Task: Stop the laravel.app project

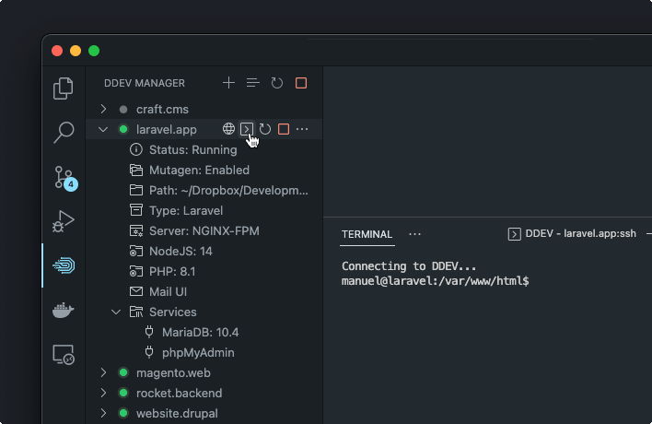Action: click(284, 129)
